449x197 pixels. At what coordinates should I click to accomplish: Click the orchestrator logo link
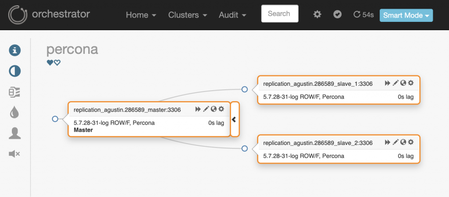[49, 14]
